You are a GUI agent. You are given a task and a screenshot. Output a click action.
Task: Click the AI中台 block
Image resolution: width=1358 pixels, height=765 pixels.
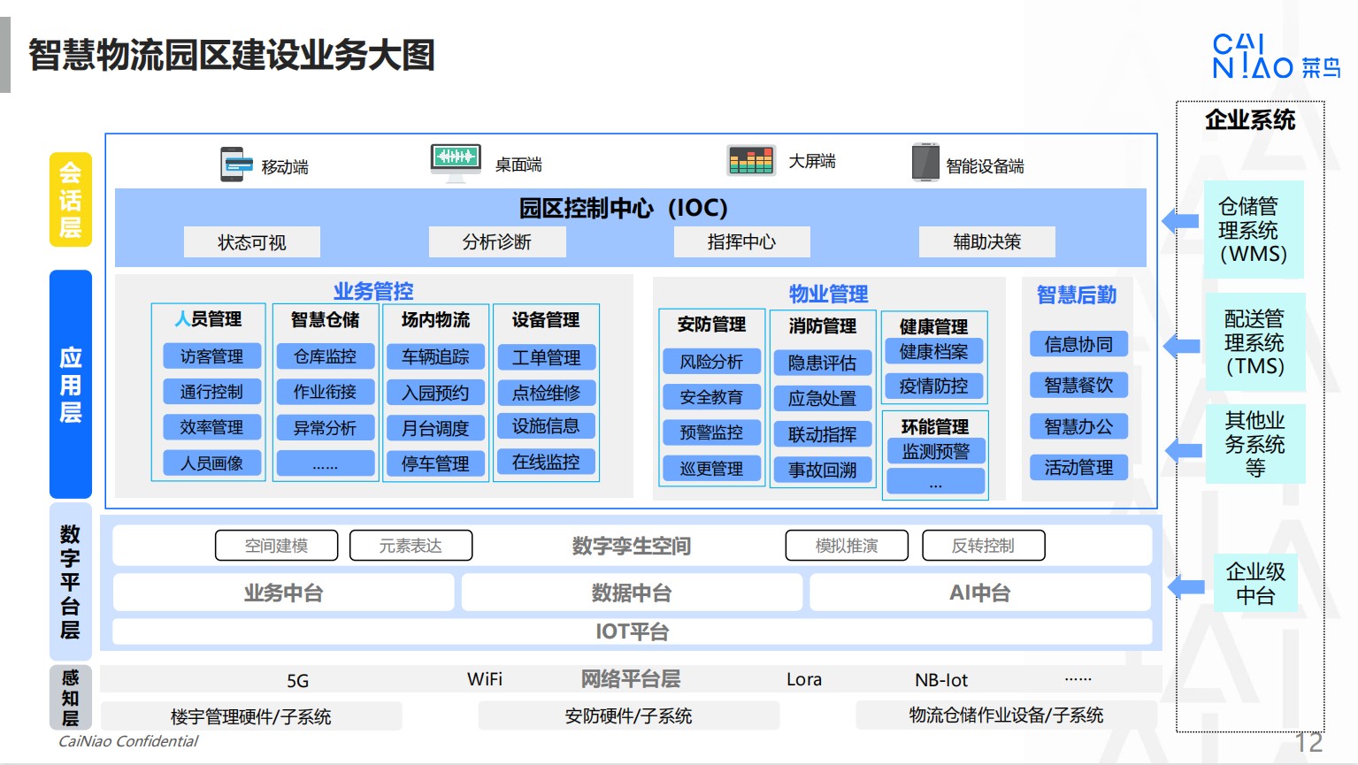point(980,593)
